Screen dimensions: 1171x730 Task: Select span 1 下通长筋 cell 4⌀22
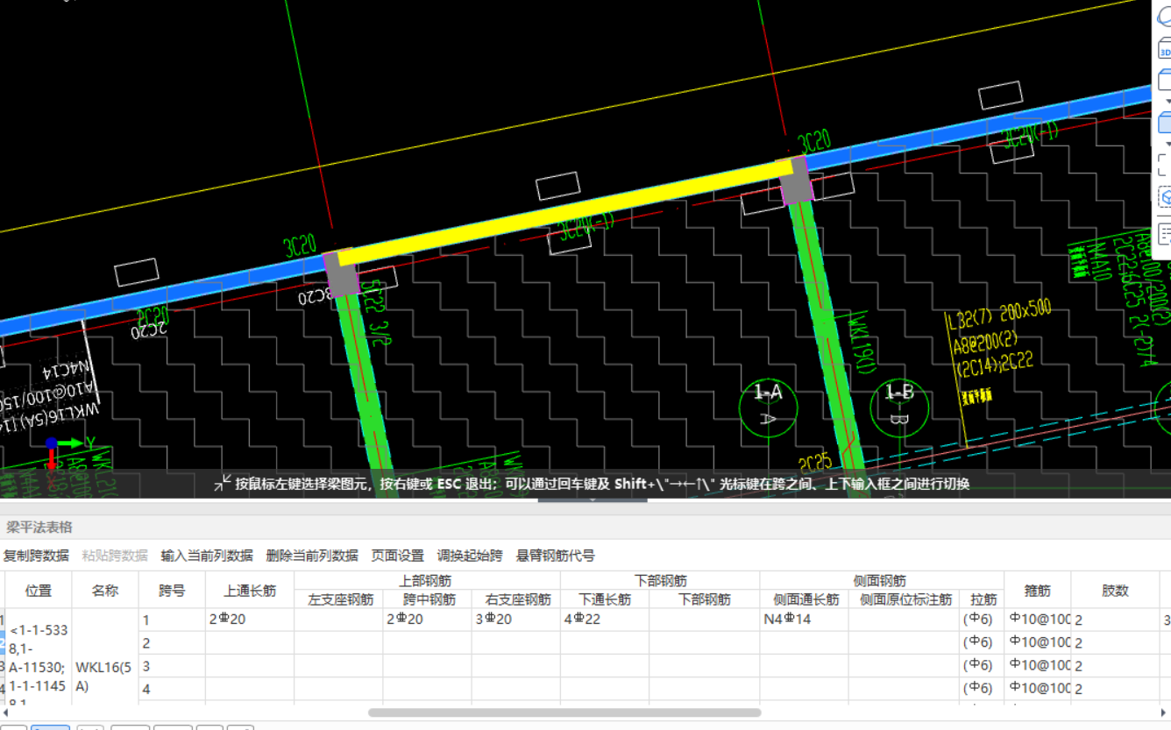tap(605, 620)
